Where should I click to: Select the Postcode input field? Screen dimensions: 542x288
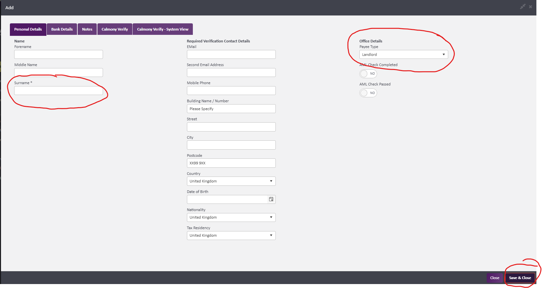231,163
